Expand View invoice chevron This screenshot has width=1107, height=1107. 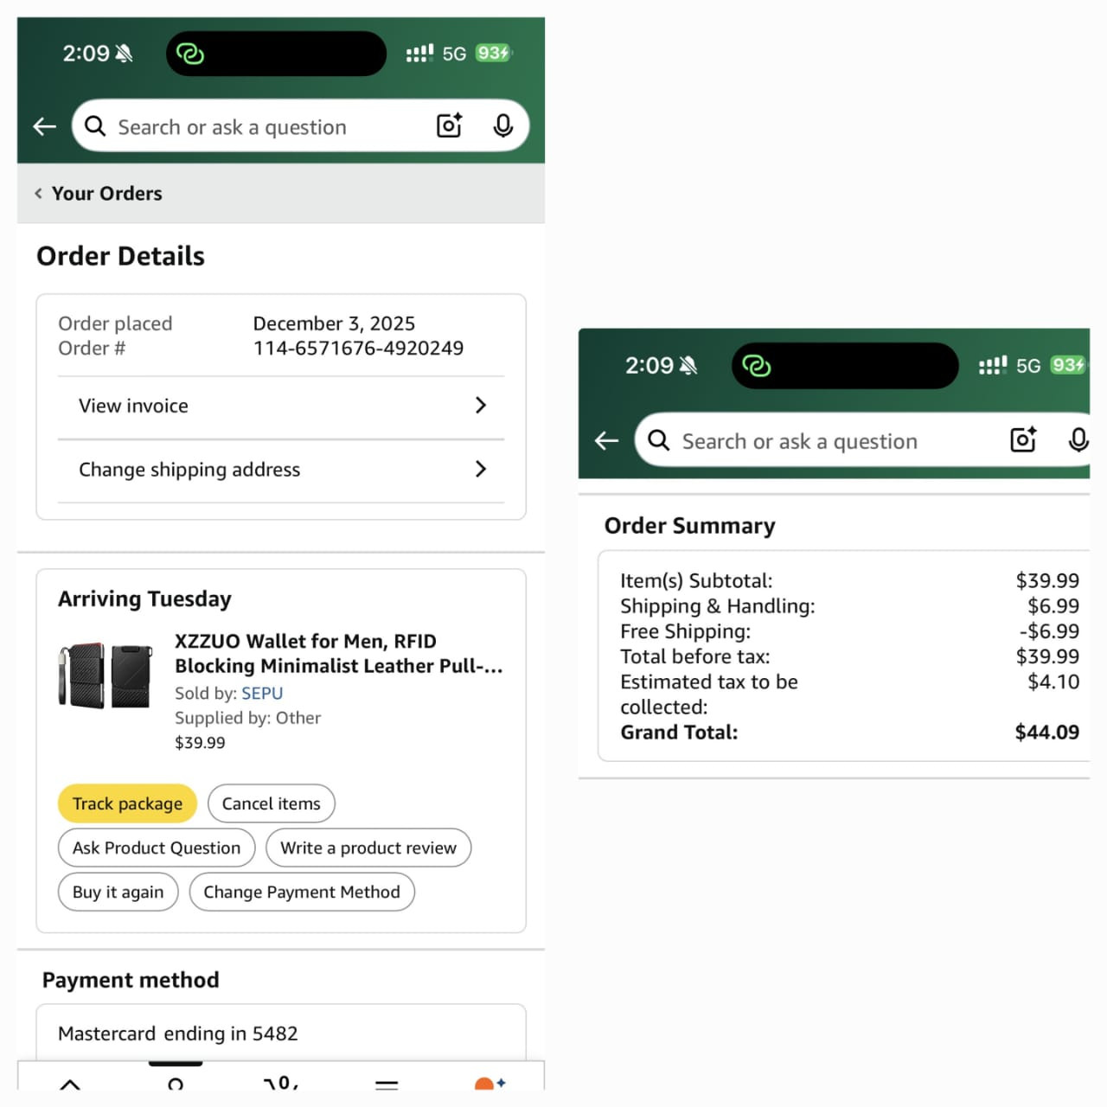pos(481,406)
